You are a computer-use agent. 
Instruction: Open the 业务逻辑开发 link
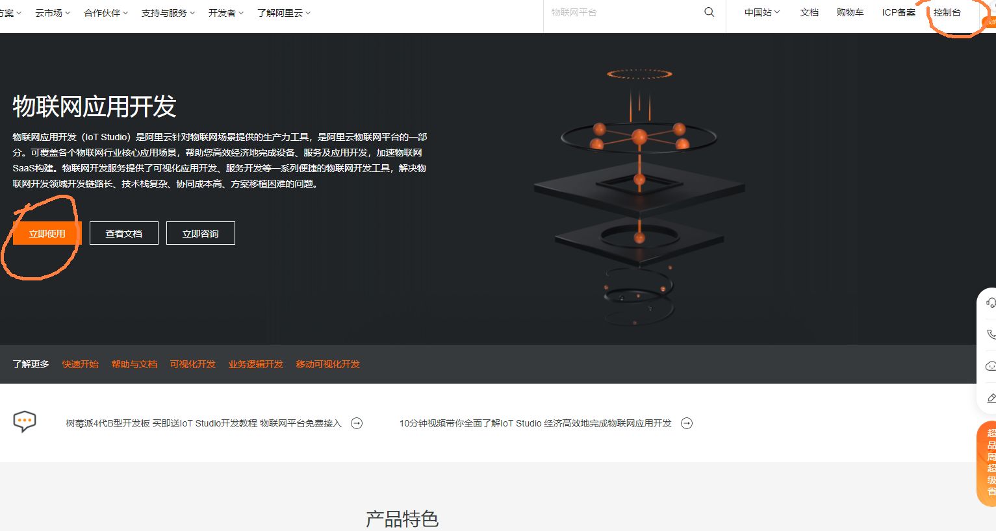coord(256,364)
